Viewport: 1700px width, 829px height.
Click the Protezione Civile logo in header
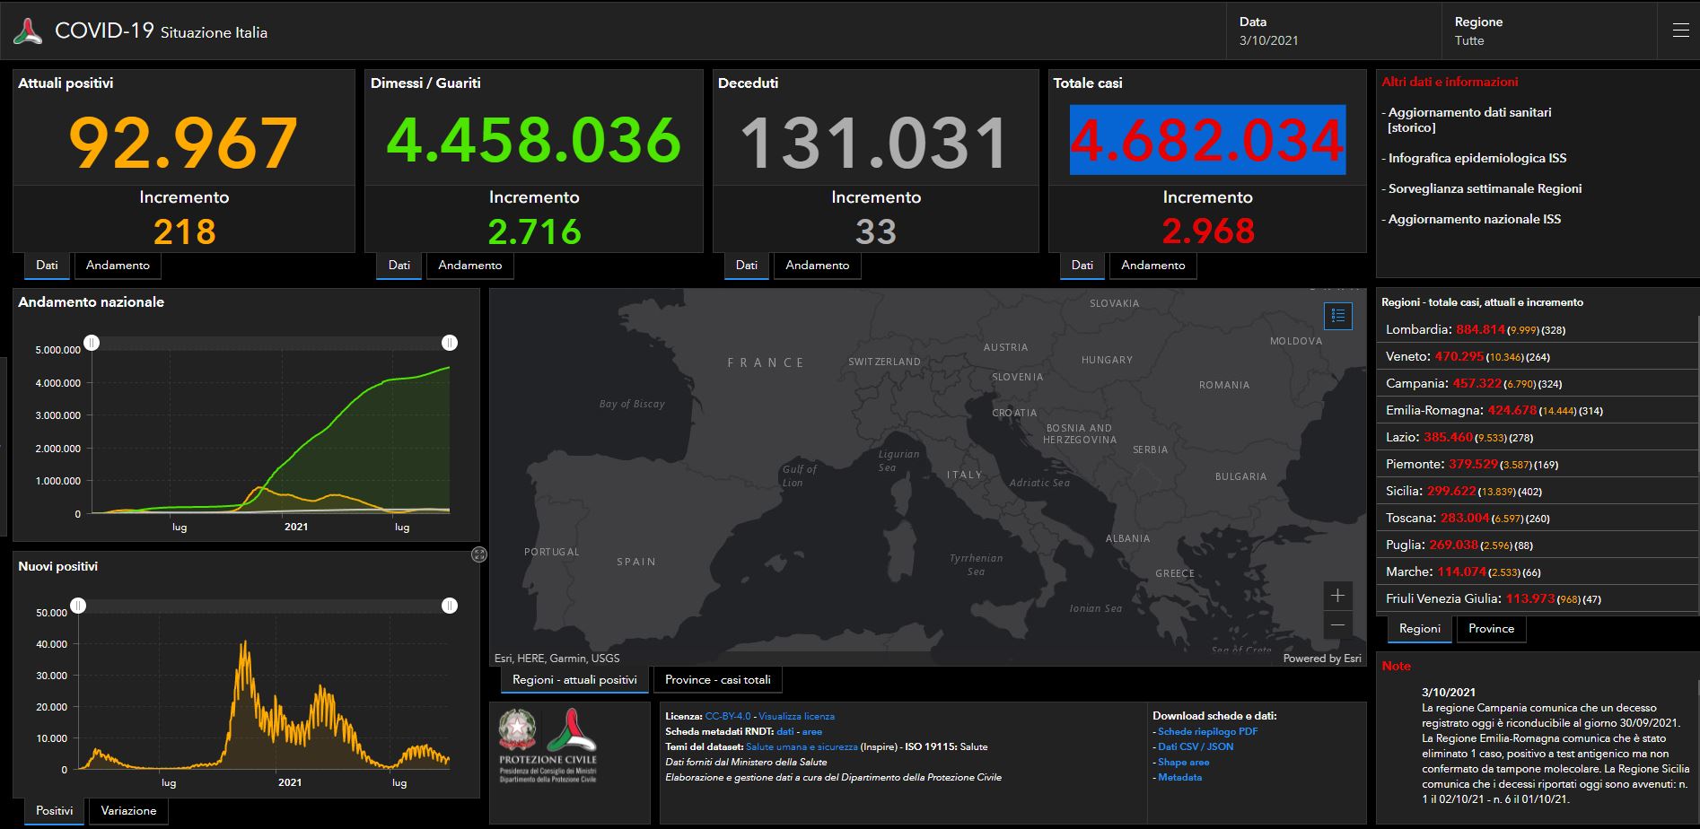pos(28,31)
